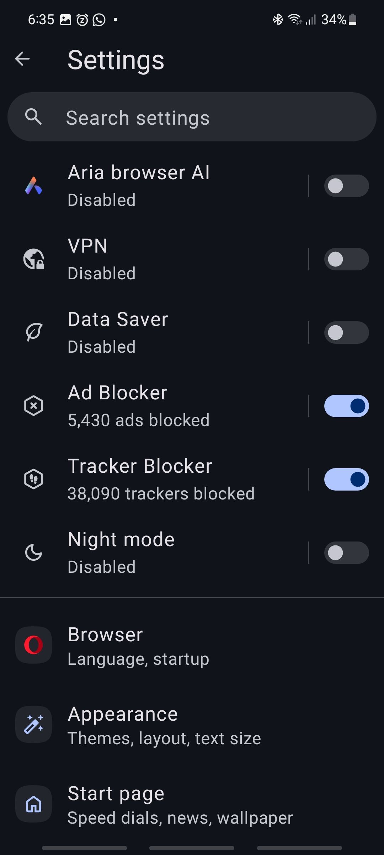Tap the Ad Blocker hexagon icon

click(x=34, y=406)
